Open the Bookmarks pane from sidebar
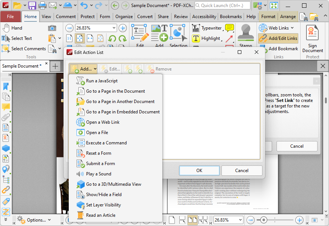The height and width of the screenshot is (226, 329). pos(6,86)
